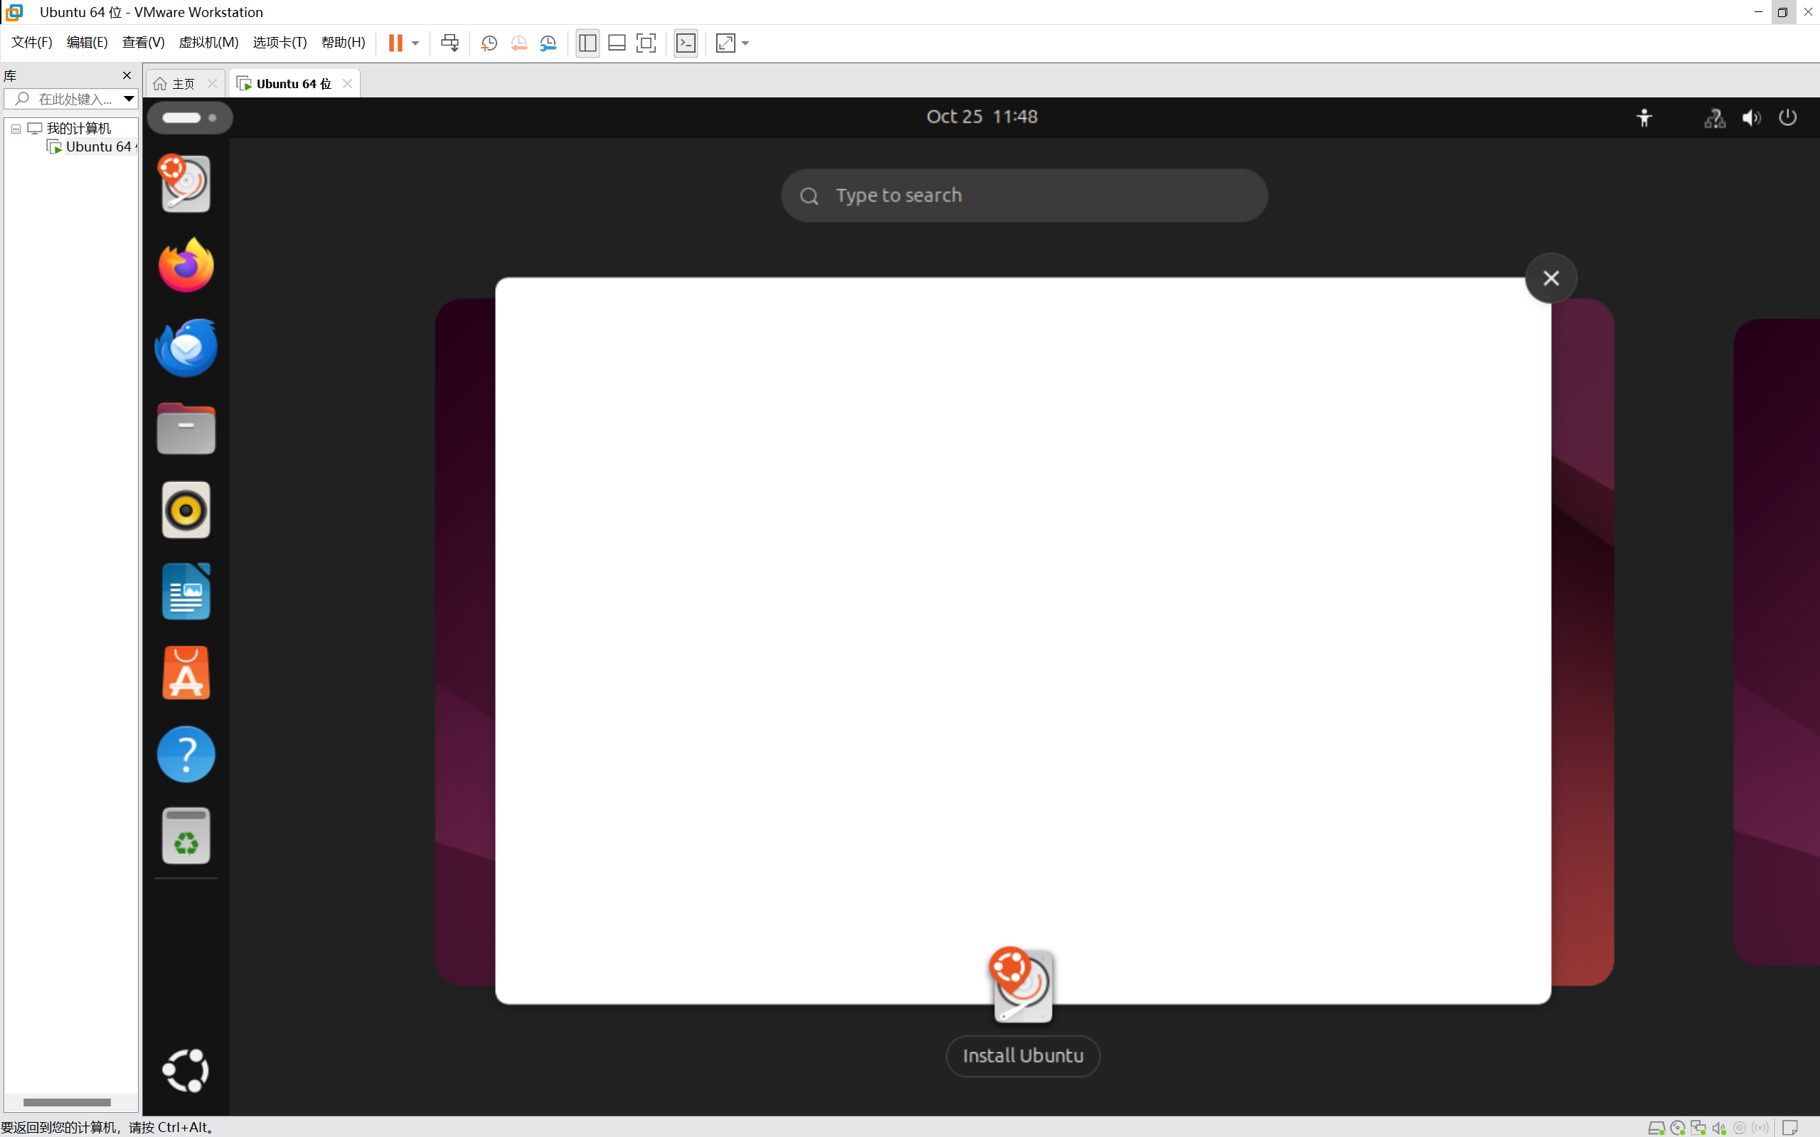Screen dimensions: 1820x1137
Task: Switch to the 主页 tab
Action: point(184,83)
